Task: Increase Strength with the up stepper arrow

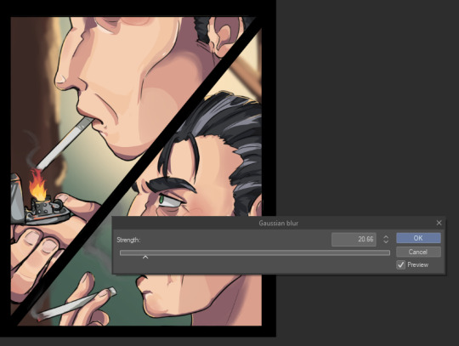Action: [x=386, y=237]
